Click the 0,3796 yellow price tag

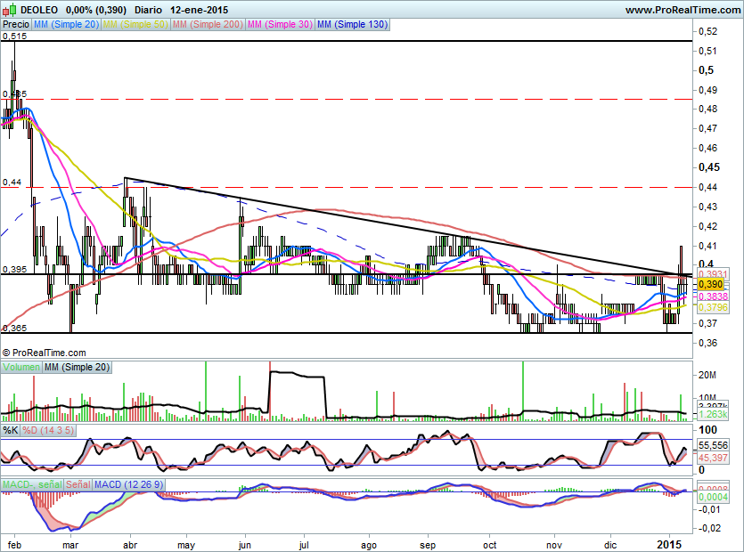[x=712, y=307]
